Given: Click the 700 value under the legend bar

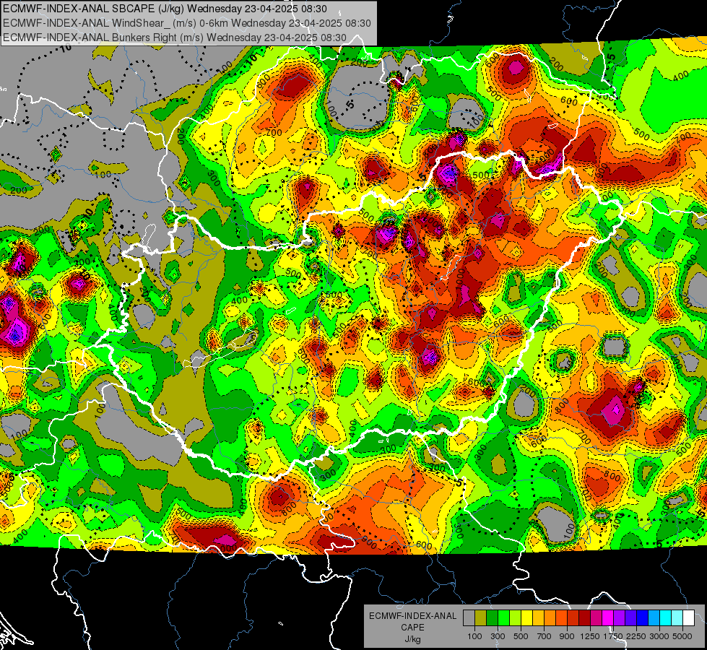Looking at the screenshot, I should 545,636.
